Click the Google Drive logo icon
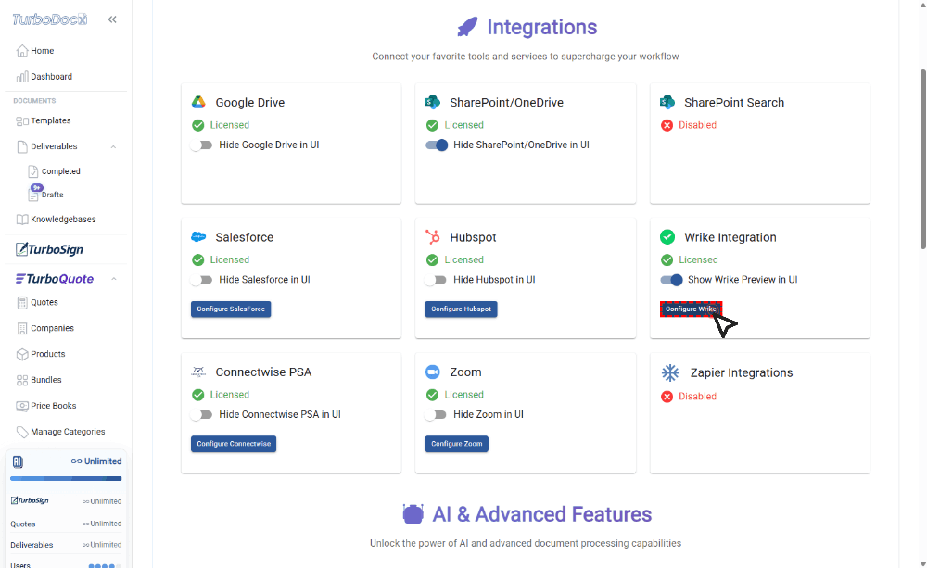927x568 pixels. click(x=198, y=103)
